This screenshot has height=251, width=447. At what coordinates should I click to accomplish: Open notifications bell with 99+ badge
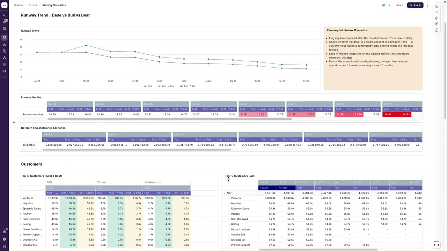click(x=4, y=22)
